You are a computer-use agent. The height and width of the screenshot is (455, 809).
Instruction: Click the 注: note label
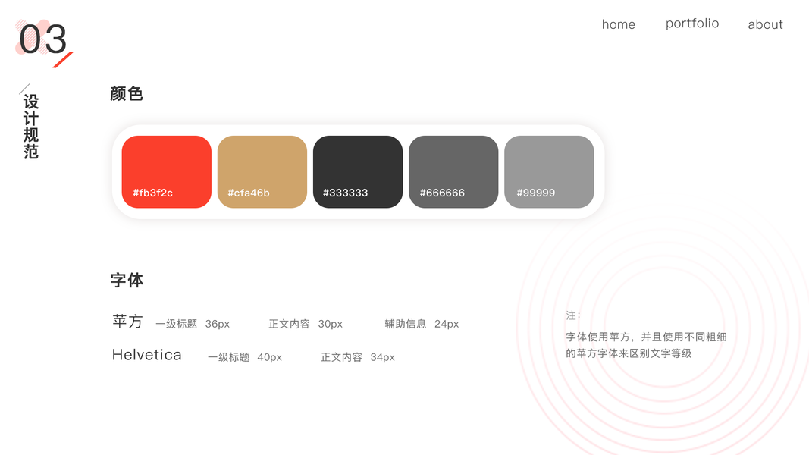tap(573, 315)
